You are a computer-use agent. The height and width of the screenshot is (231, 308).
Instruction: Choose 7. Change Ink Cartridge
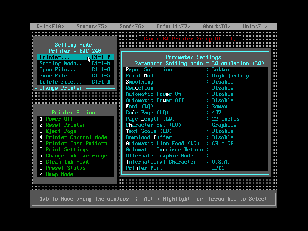[x=75, y=156]
